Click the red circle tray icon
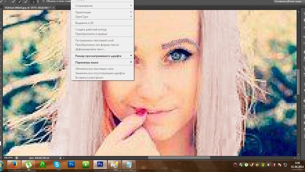The height and width of the screenshot is (172, 305). click(235, 165)
